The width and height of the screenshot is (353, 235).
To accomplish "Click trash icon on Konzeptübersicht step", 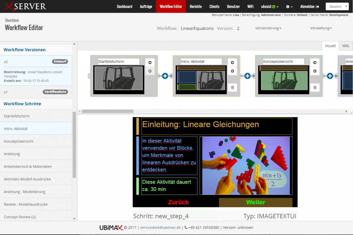I will pos(315,88).
